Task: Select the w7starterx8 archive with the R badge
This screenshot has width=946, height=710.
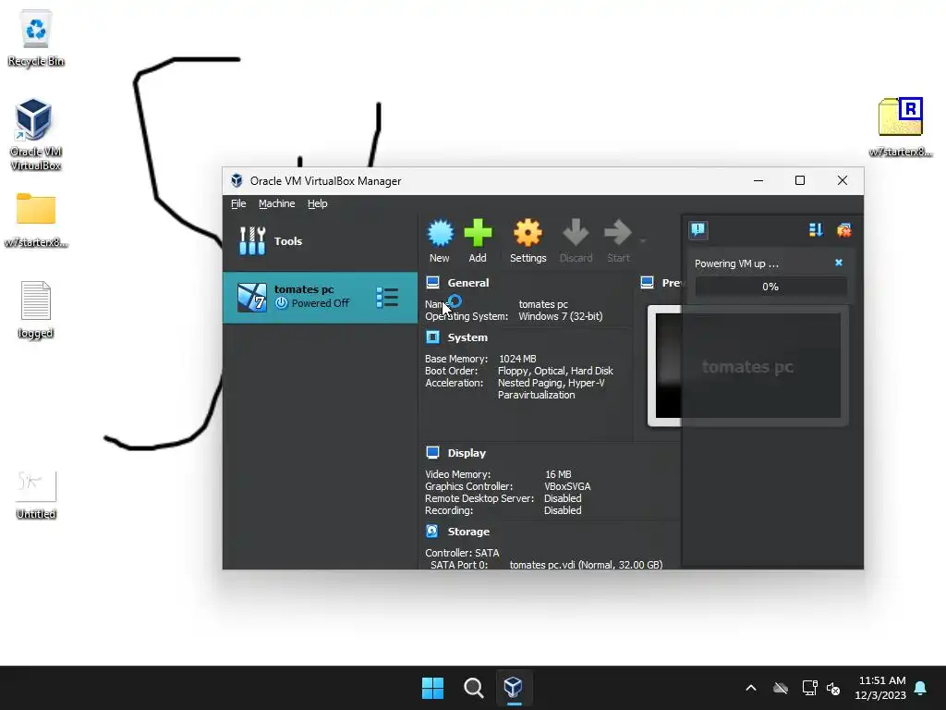Action: pyautogui.click(x=900, y=127)
